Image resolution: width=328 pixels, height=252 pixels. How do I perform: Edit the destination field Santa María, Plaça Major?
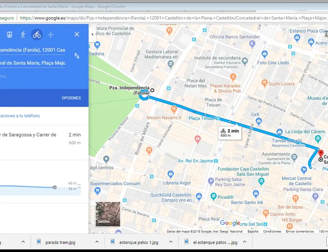point(32,63)
